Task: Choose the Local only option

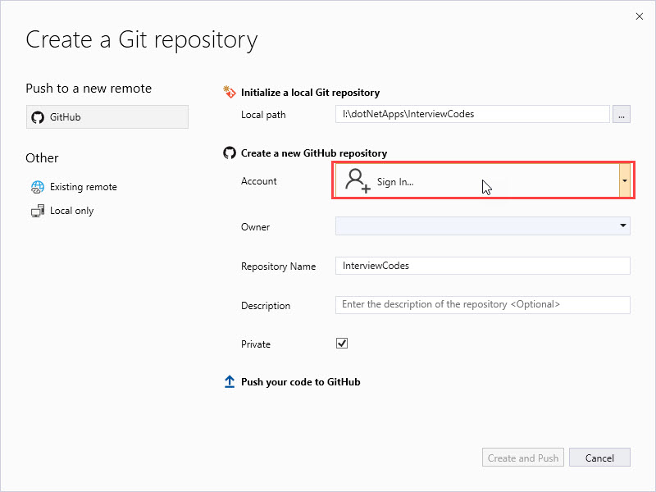Action: (x=71, y=211)
